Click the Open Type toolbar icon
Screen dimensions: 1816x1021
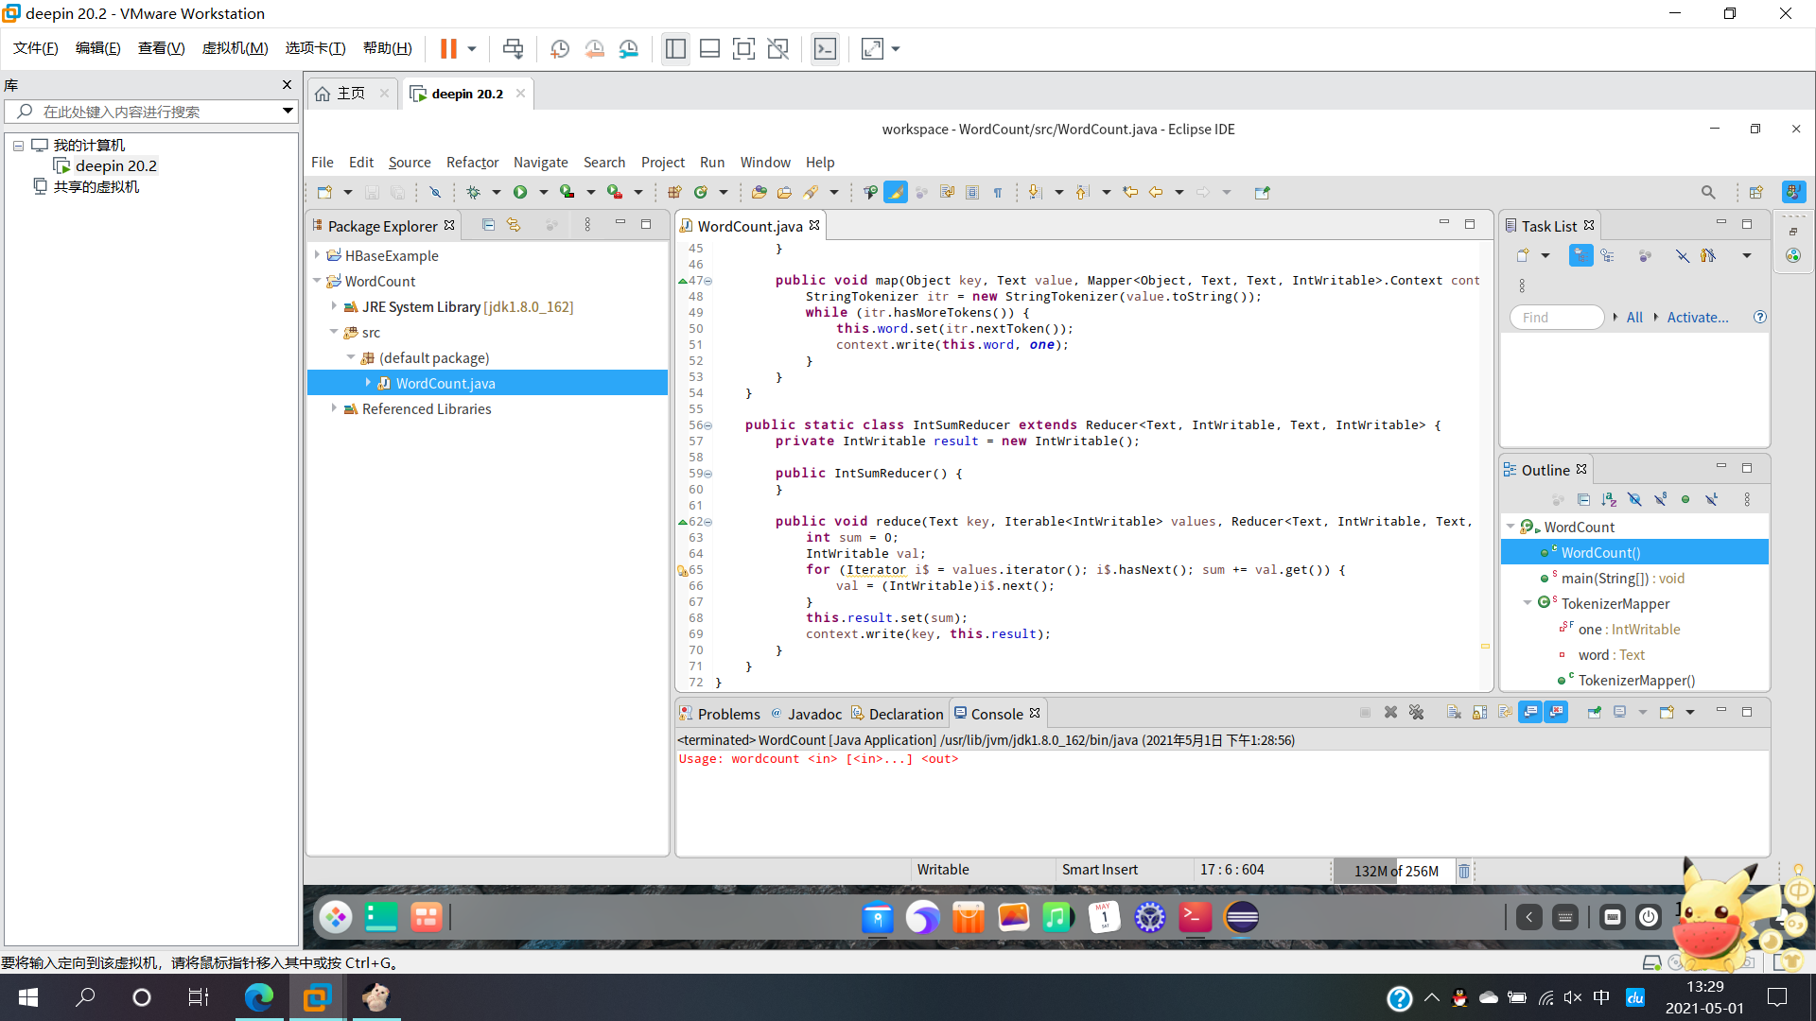coord(759,192)
